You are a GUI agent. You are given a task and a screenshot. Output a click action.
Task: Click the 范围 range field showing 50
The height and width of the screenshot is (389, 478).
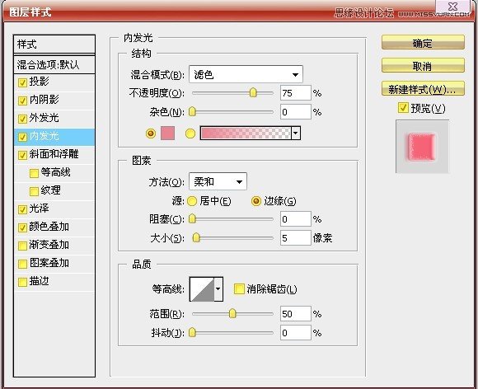click(295, 314)
